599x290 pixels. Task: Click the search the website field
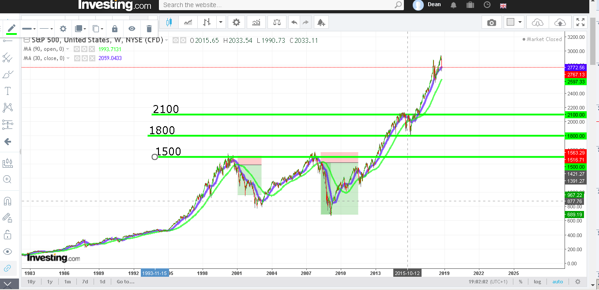pyautogui.click(x=282, y=5)
